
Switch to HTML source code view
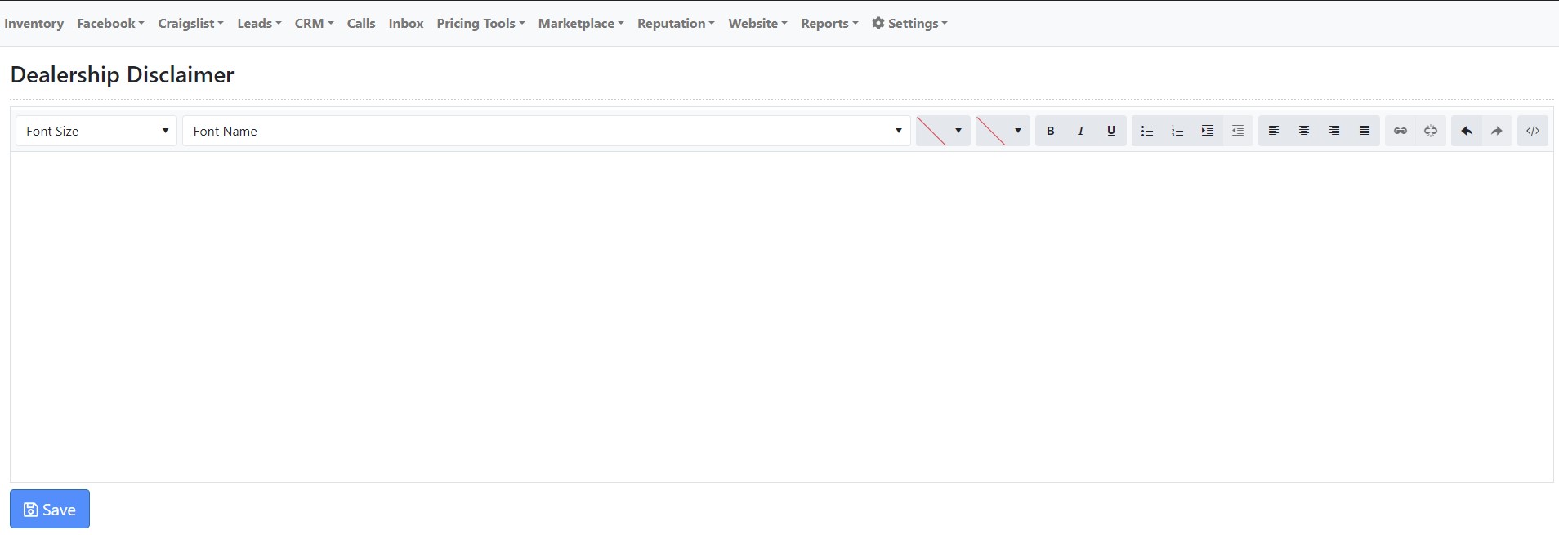(x=1532, y=131)
